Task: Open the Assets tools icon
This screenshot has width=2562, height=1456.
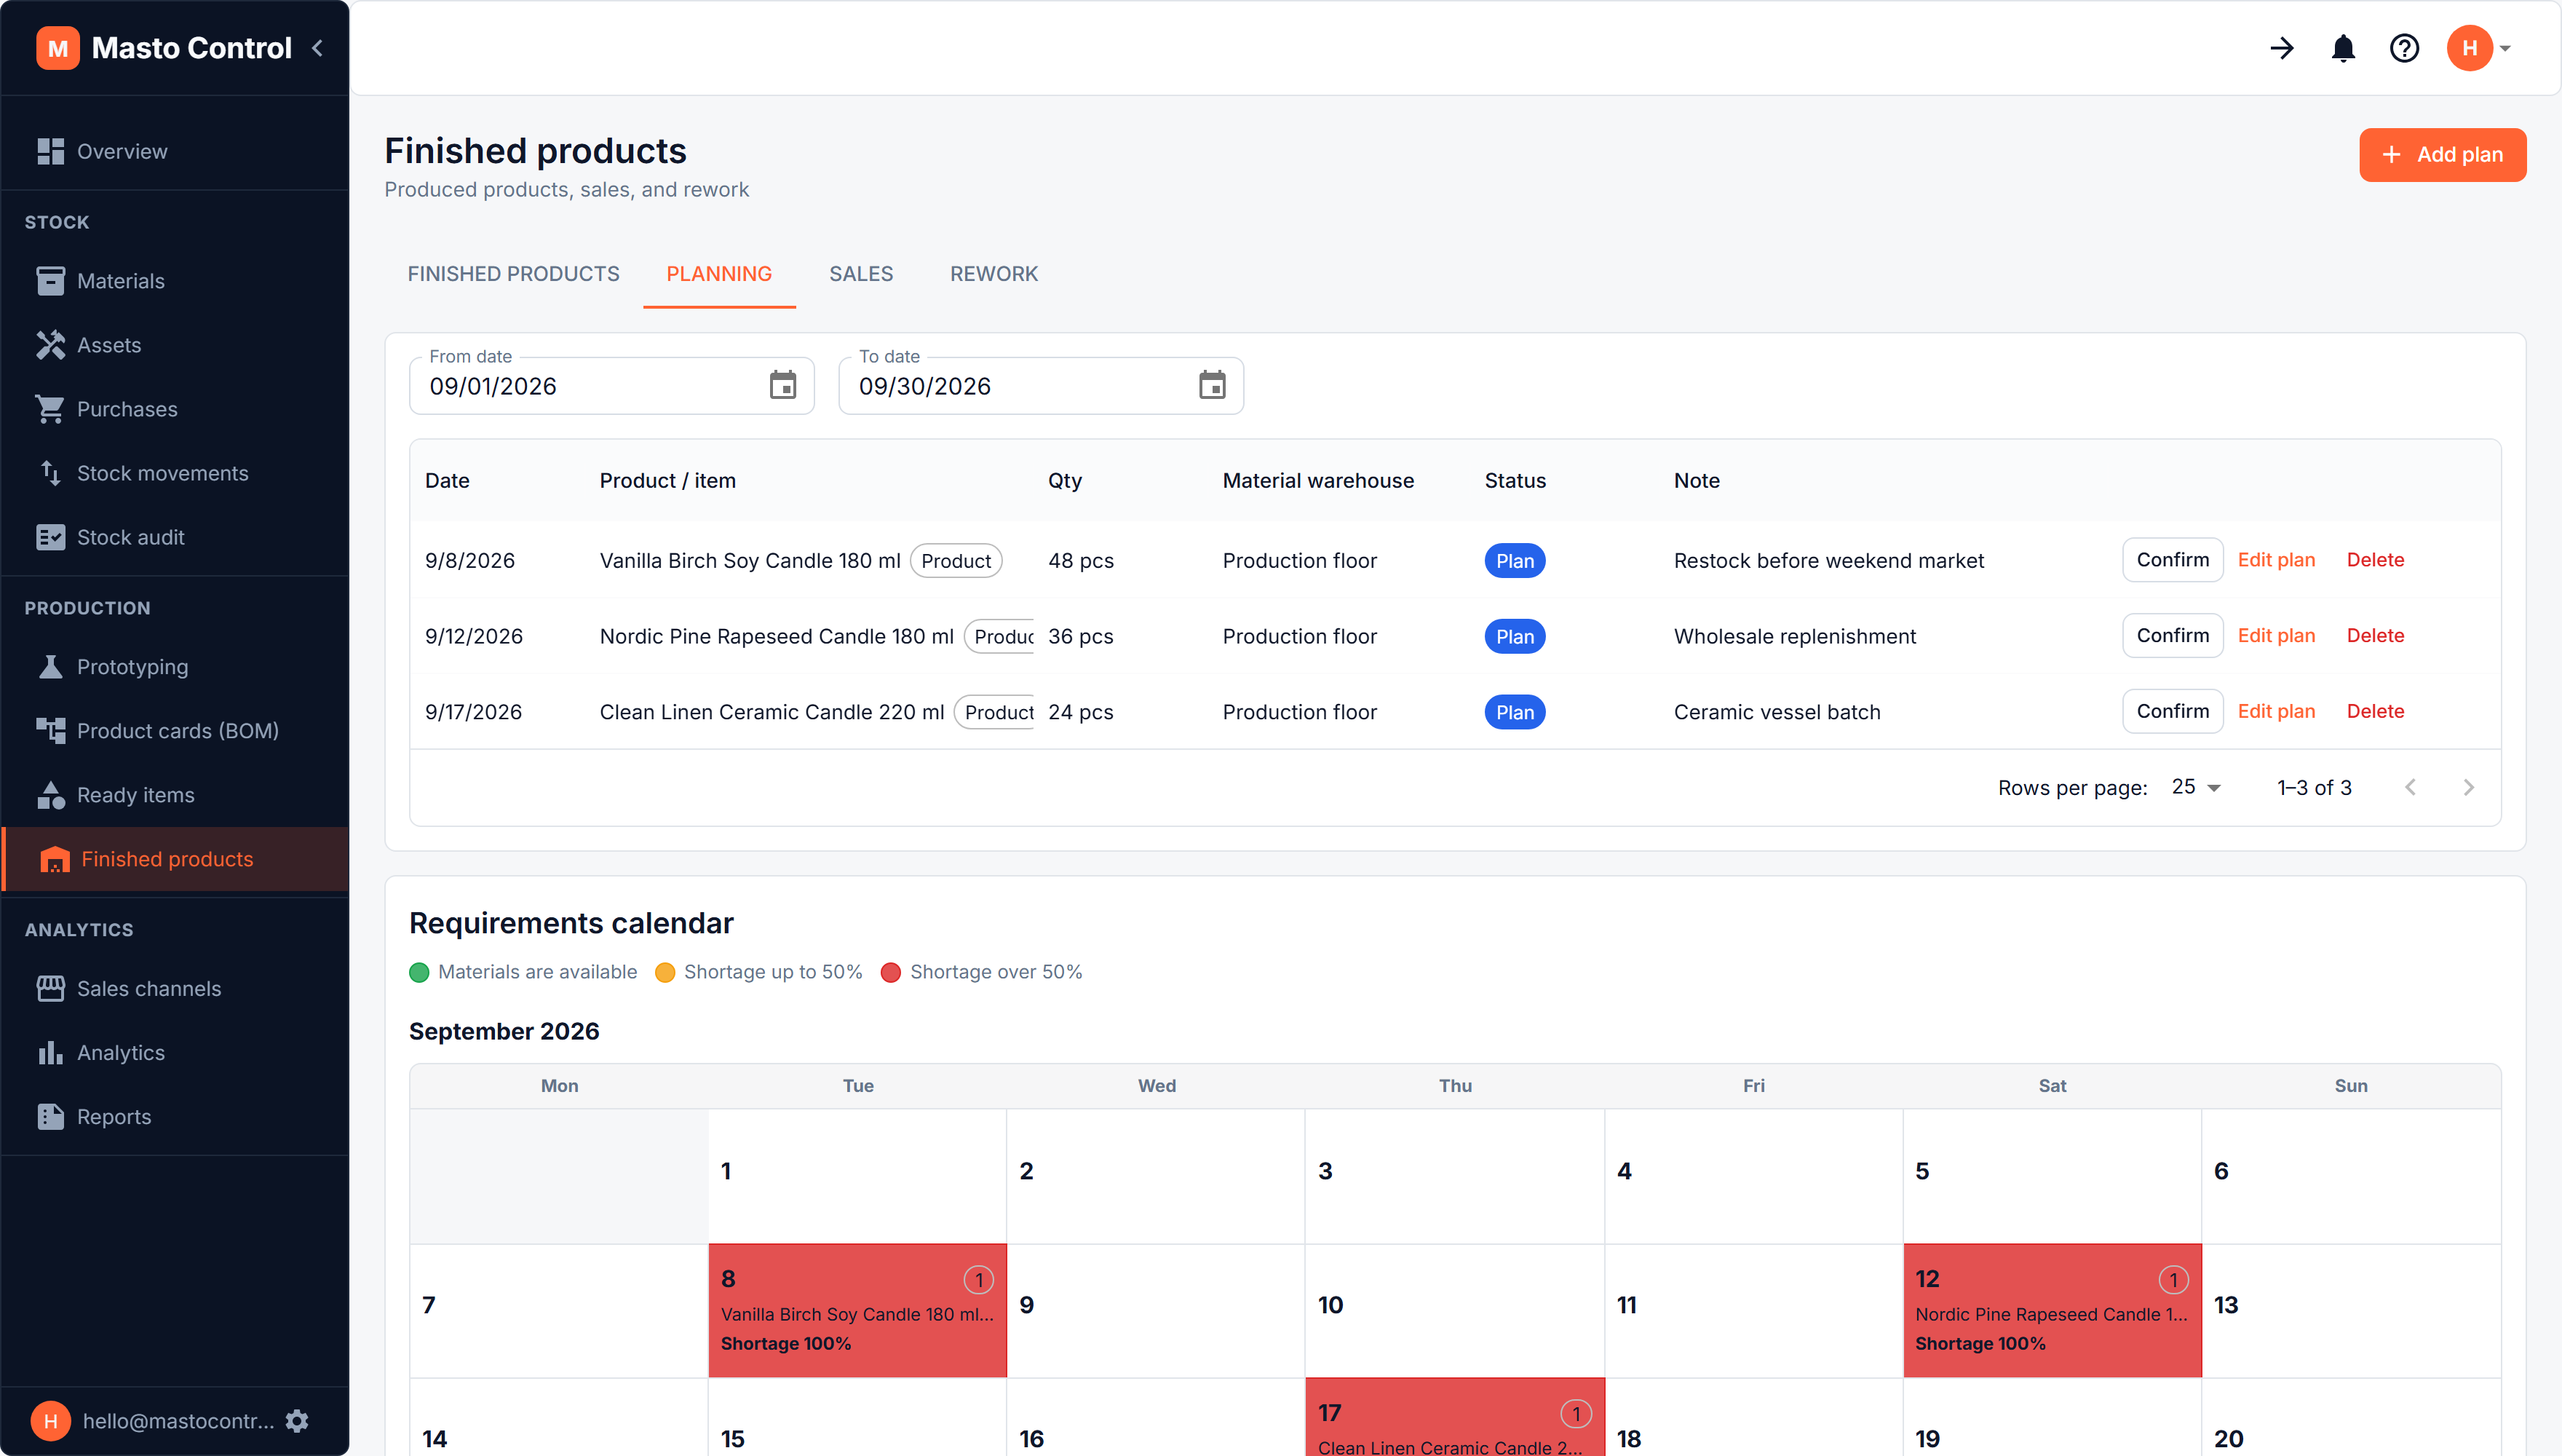Action: 50,345
